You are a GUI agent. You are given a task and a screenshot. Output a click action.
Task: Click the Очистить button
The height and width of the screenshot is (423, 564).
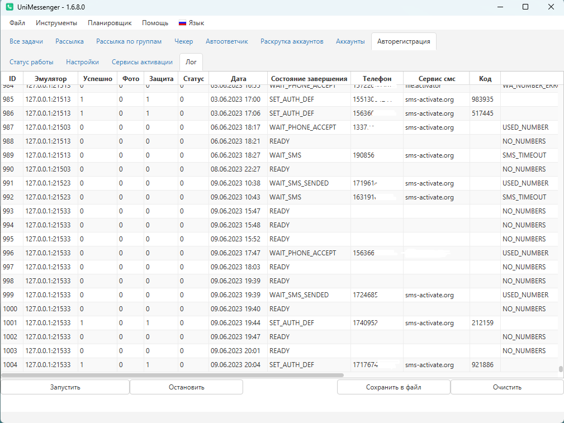pyautogui.click(x=507, y=387)
